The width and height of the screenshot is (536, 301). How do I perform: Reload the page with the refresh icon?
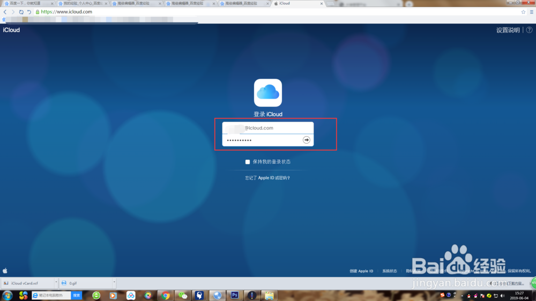21,12
